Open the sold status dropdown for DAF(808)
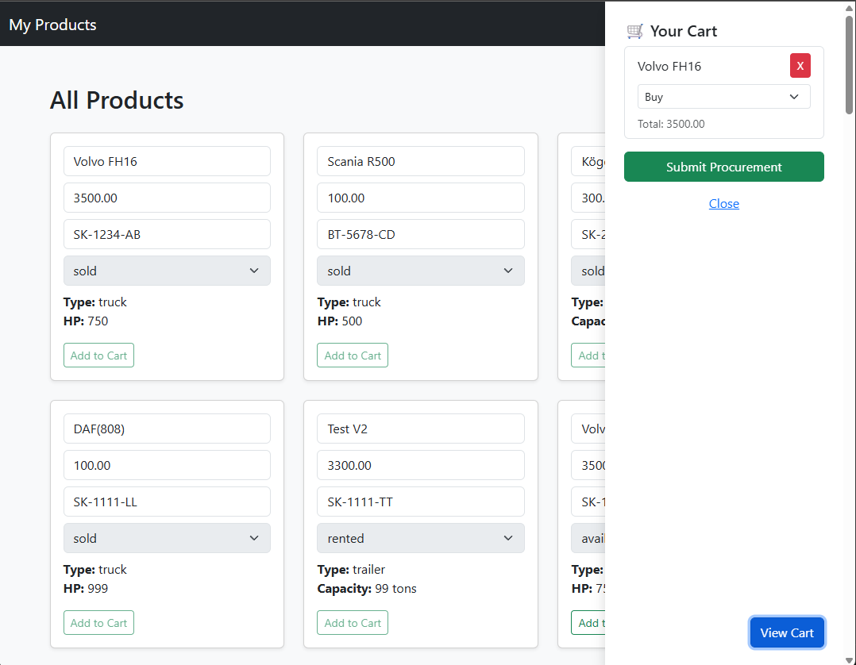 [x=167, y=538]
